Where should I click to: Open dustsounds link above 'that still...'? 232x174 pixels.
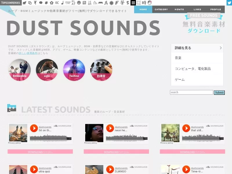coord(197,127)
